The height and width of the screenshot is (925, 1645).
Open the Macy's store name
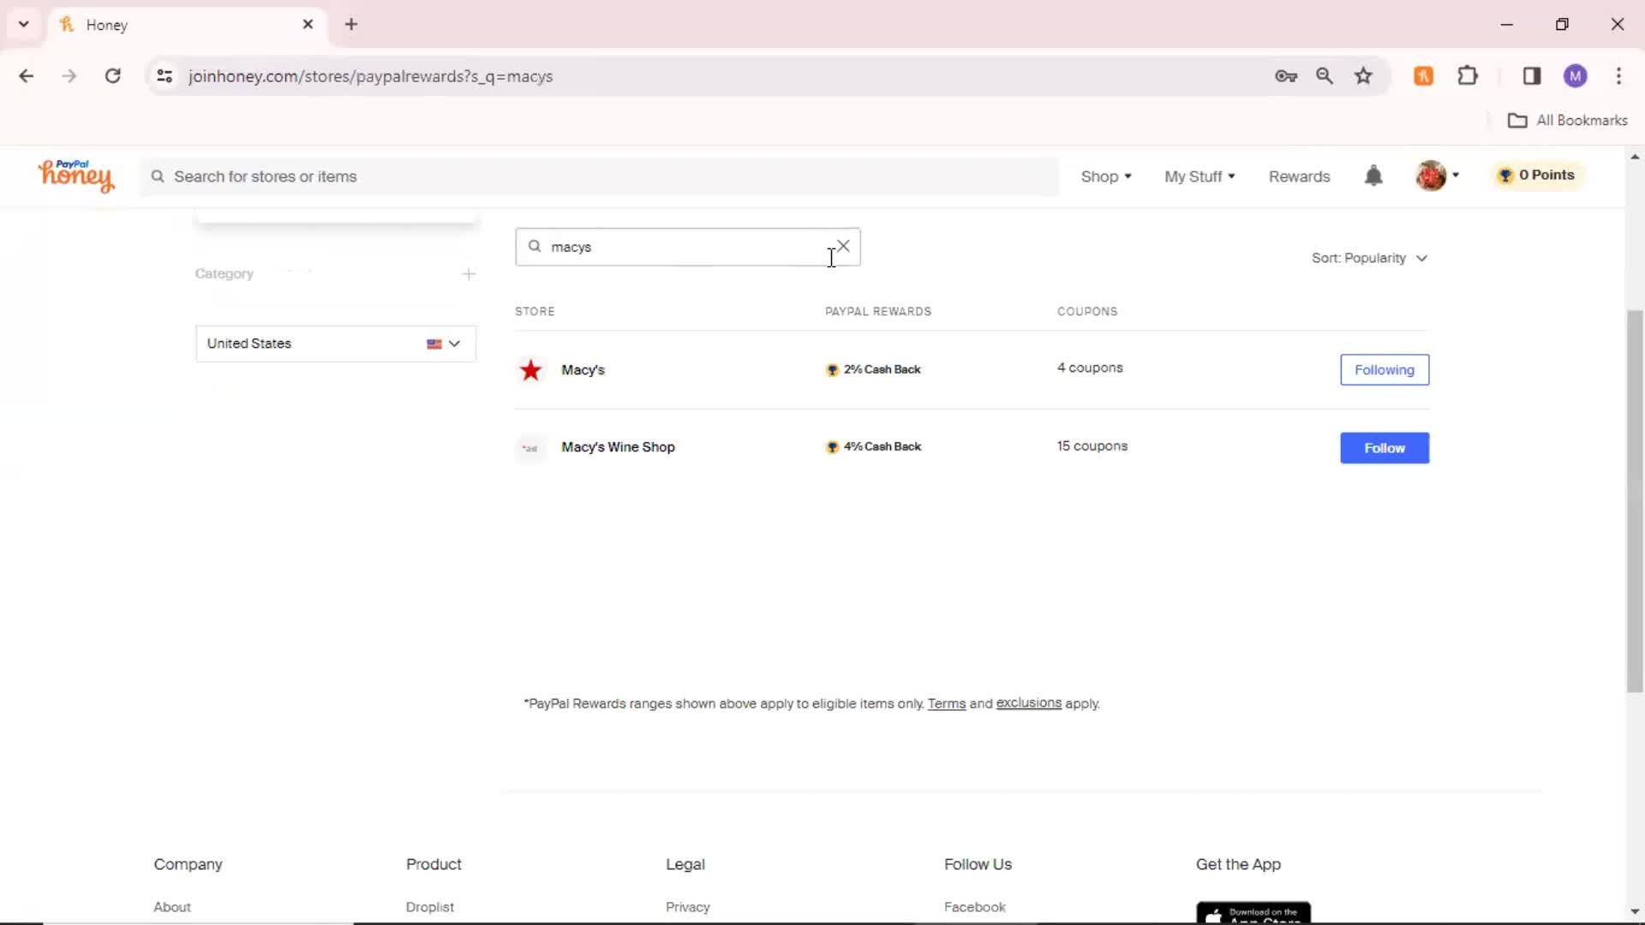[x=583, y=370]
